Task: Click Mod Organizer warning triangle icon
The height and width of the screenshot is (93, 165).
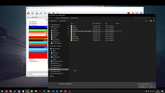Action: (x=133, y=13)
